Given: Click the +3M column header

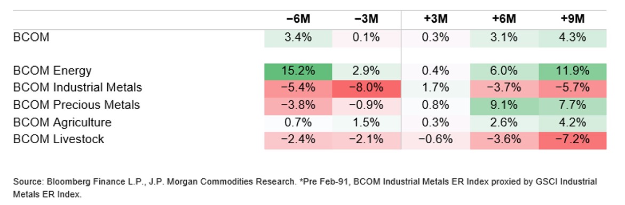Looking at the screenshot, I should pos(436,19).
